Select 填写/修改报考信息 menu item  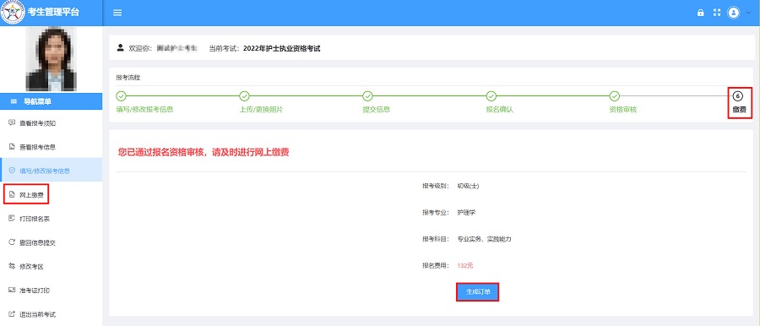51,171
